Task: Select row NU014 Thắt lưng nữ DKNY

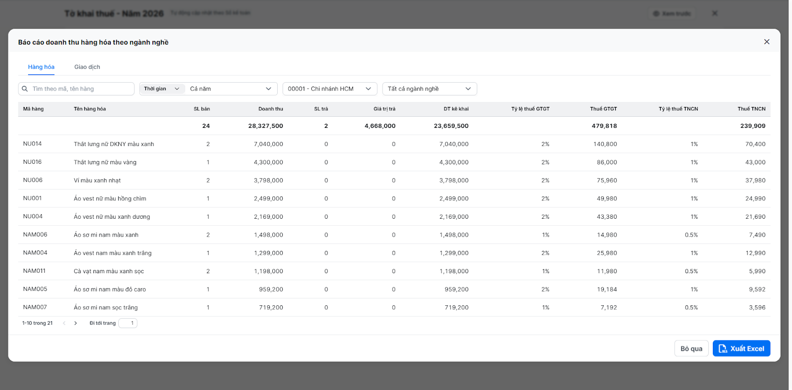Action: tap(394, 144)
